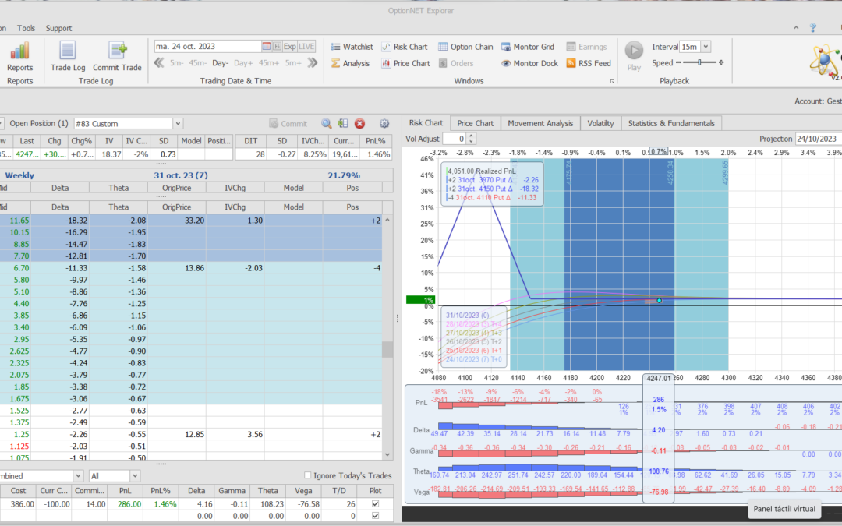Click the magnifier search icon near Commit

tap(327, 123)
